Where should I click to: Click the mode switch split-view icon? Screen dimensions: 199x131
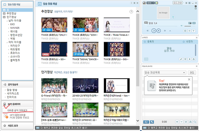pyautogui.click(x=190, y=3)
